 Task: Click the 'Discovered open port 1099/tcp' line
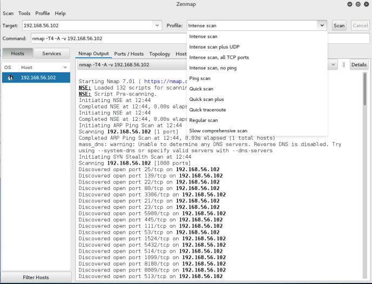152,258
